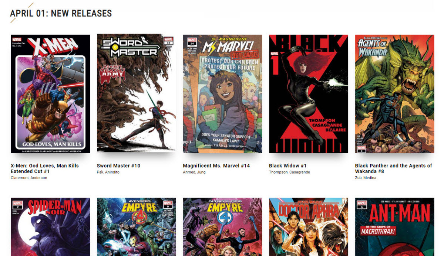Follow the Magnificent Ms. Marvel #14 title link
The width and height of the screenshot is (444, 256).
[216, 166]
